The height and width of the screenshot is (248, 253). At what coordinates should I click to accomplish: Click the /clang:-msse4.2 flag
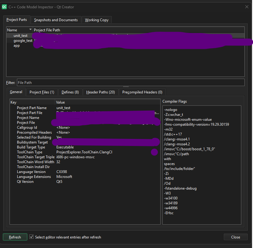pos(177,144)
